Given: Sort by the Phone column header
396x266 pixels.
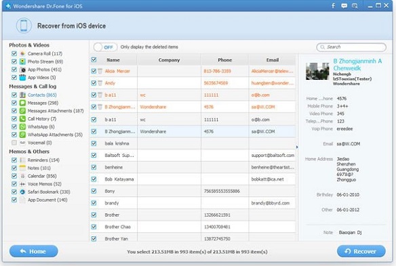Looking at the screenshot, I should pyautogui.click(x=224, y=60).
